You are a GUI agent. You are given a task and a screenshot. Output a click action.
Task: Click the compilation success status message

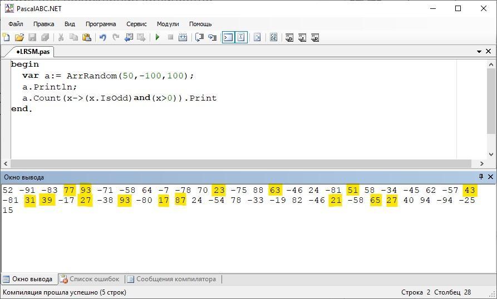pos(65,292)
